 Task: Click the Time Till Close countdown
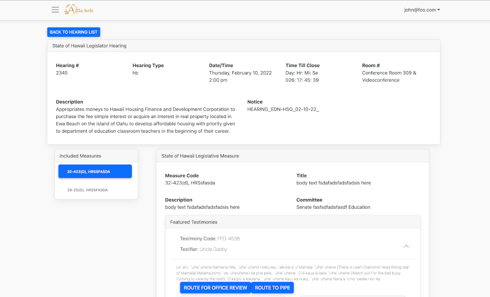pos(302,80)
